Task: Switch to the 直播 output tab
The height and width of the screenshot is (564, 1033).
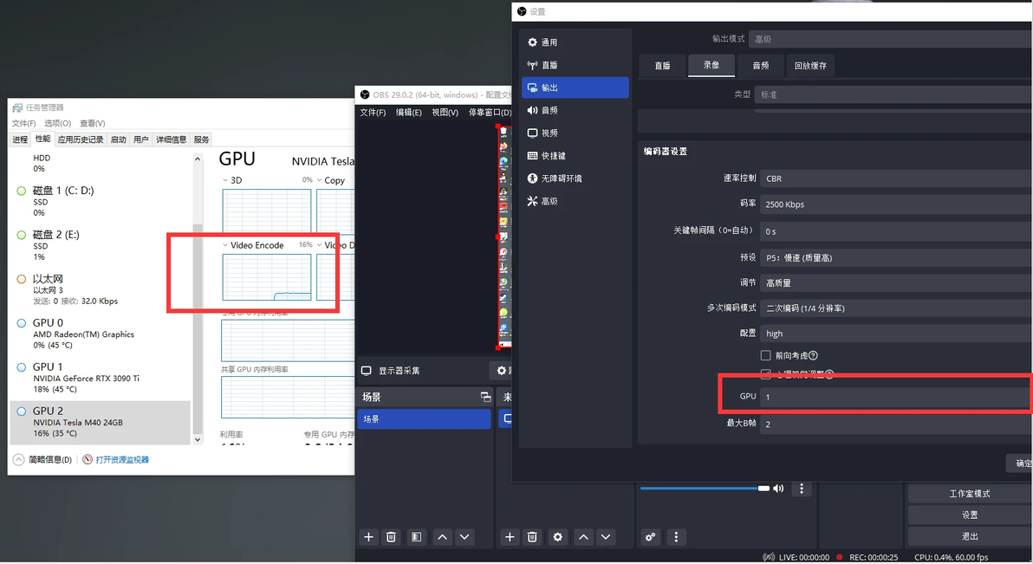Action: click(662, 65)
